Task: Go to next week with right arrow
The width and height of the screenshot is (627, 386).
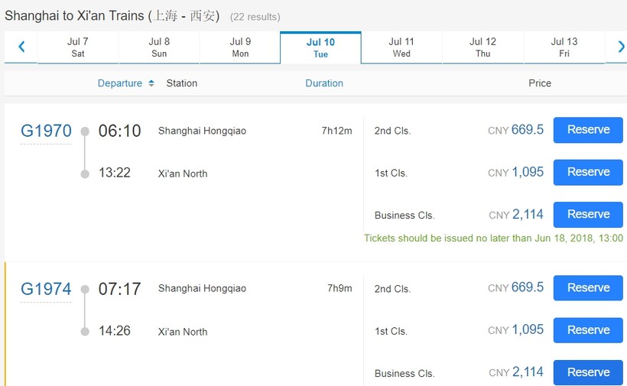Action: (620, 47)
